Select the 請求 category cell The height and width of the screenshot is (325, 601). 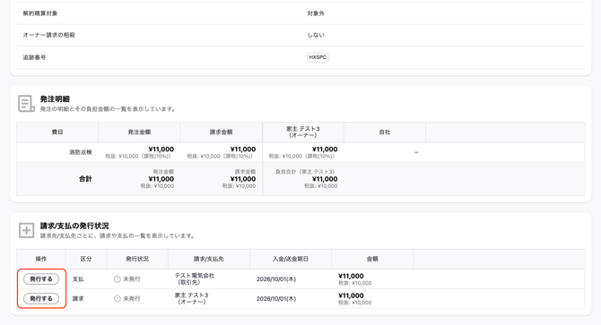[x=78, y=299]
